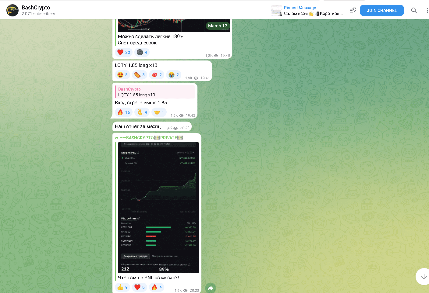Screen dimensions: 429x293
Task: Click the 19:41 message timestamp
Action: point(205,78)
